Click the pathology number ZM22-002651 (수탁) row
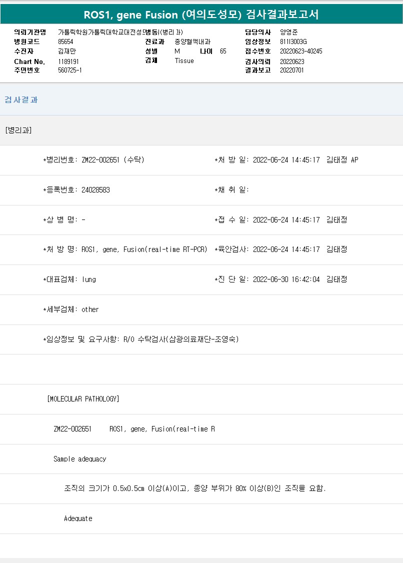This screenshot has height=563, width=403. point(93,160)
